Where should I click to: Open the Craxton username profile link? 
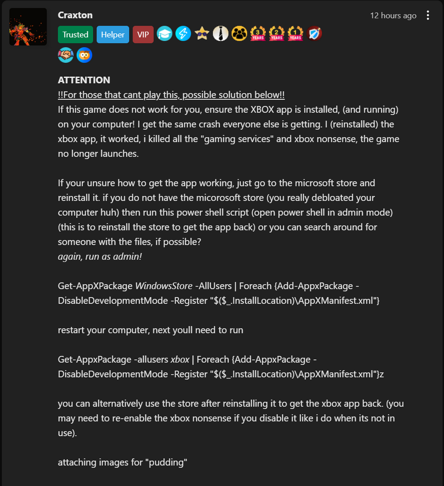pos(75,15)
